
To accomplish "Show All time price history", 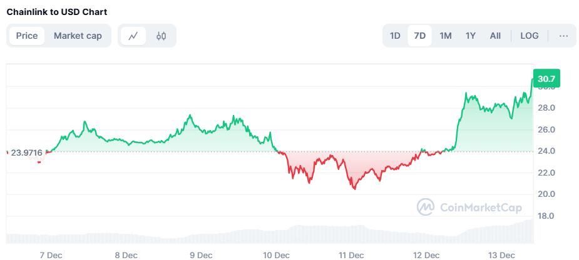I will [495, 36].
